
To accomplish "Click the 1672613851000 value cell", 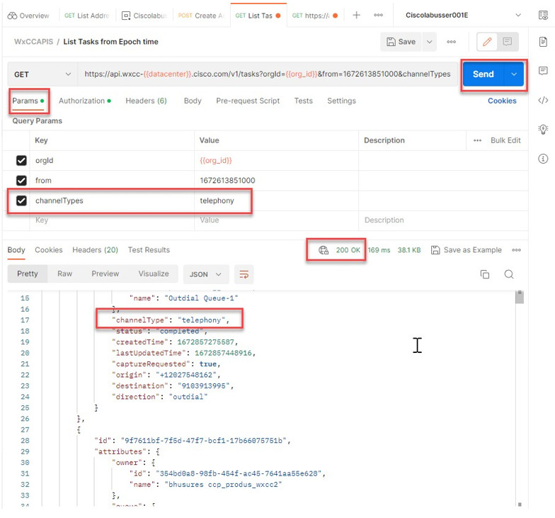I will [x=276, y=181].
